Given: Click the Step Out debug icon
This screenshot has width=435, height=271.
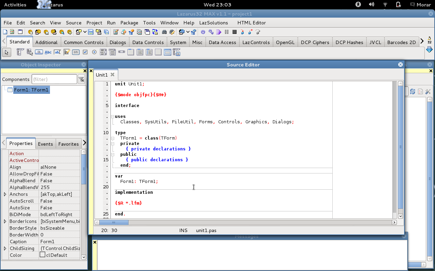Looking at the screenshot, I should tap(258, 32).
